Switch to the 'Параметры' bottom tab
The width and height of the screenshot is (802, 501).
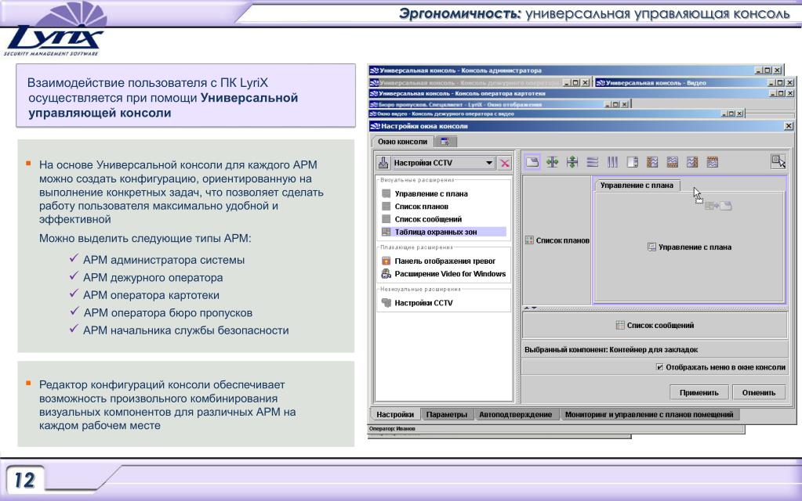pyautogui.click(x=447, y=415)
